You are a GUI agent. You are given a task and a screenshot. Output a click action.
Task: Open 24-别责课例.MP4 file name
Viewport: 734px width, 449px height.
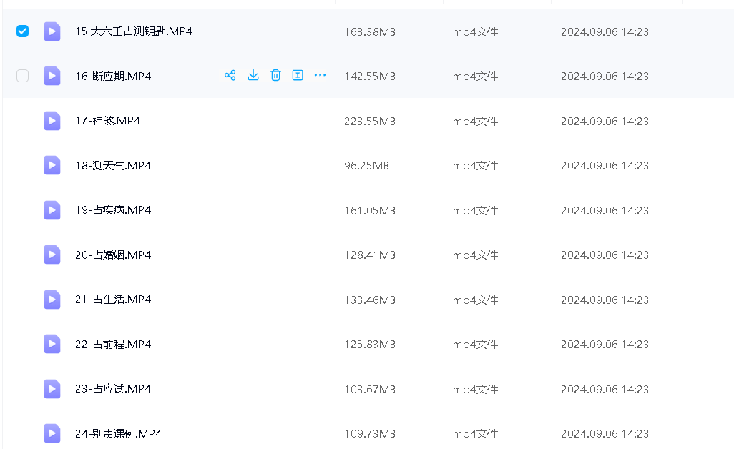pos(118,433)
